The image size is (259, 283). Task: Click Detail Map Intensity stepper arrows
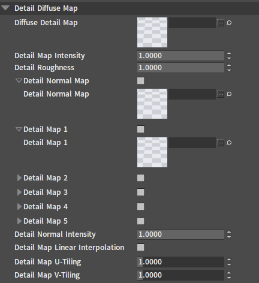(229, 56)
